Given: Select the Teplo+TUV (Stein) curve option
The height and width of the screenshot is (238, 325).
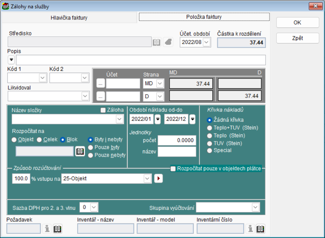Looking at the screenshot, I should 210,128.
